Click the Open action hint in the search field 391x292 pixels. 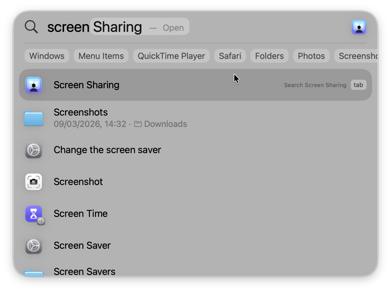(173, 28)
